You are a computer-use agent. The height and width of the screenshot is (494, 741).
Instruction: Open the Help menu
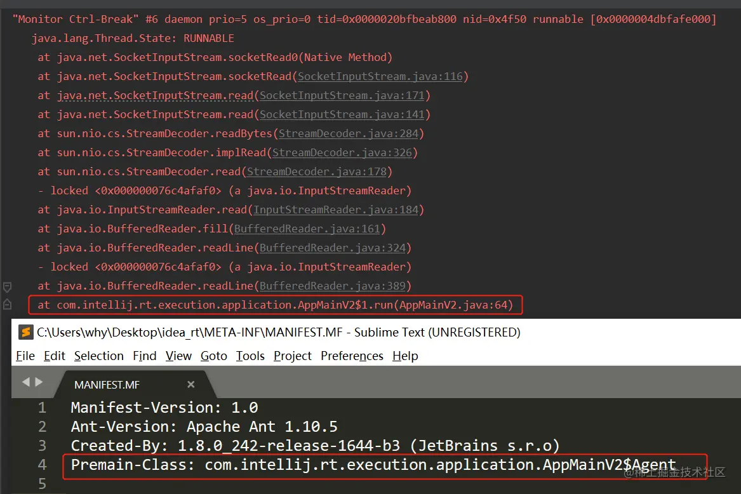click(405, 356)
